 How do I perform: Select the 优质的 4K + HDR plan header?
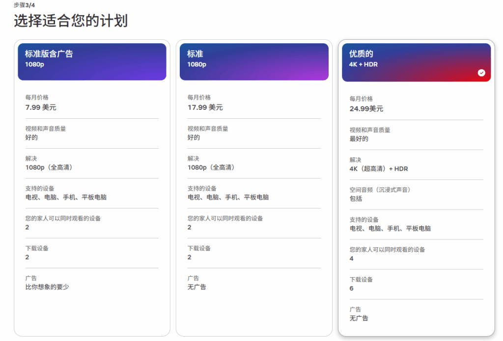(x=417, y=62)
